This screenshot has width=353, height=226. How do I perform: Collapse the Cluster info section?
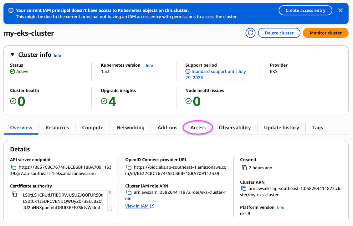(13, 54)
